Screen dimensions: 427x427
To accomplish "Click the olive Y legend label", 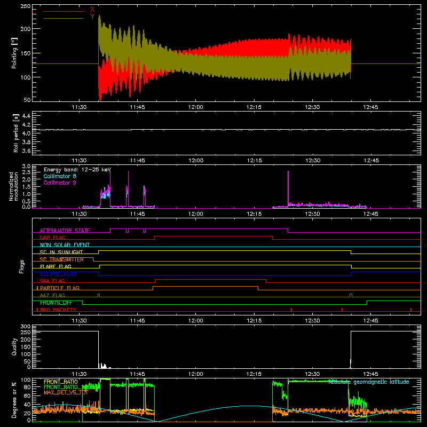I will (92, 17).
